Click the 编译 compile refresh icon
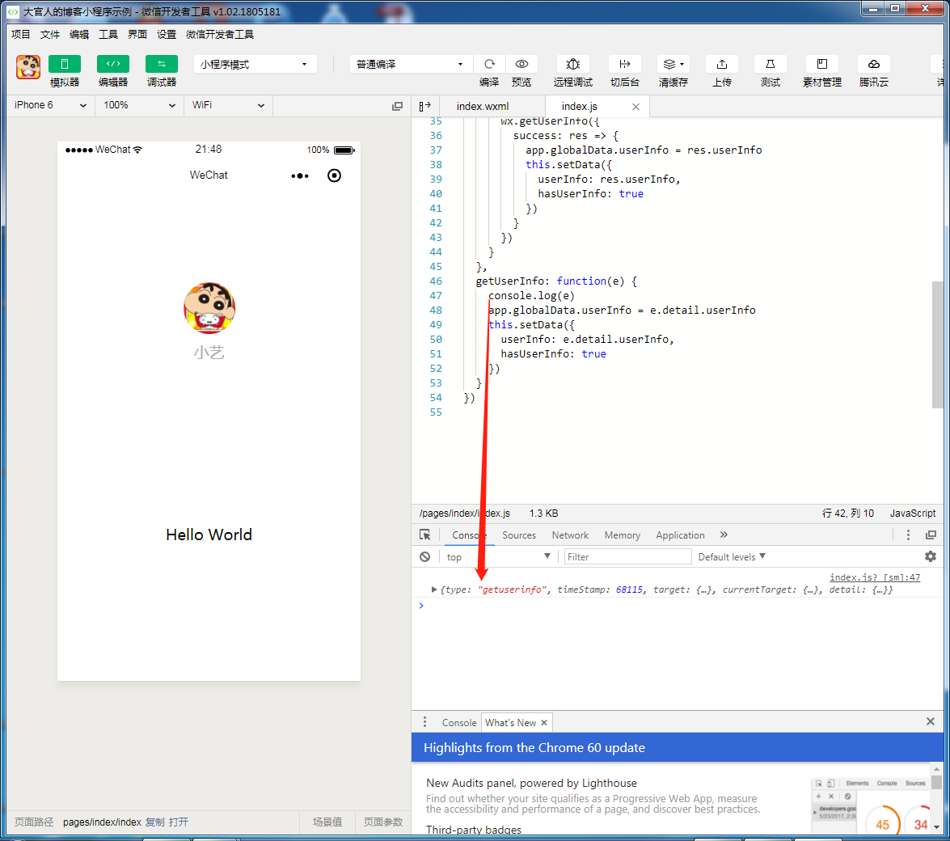The image size is (950, 841). click(x=489, y=64)
